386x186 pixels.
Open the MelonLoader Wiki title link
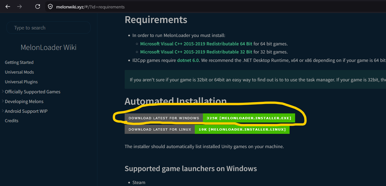click(48, 47)
